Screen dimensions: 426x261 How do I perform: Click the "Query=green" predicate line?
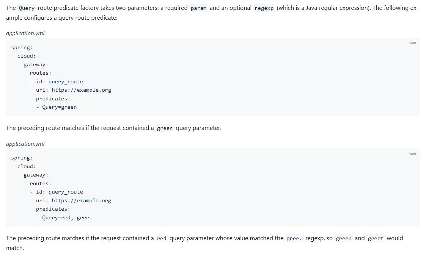59,107
